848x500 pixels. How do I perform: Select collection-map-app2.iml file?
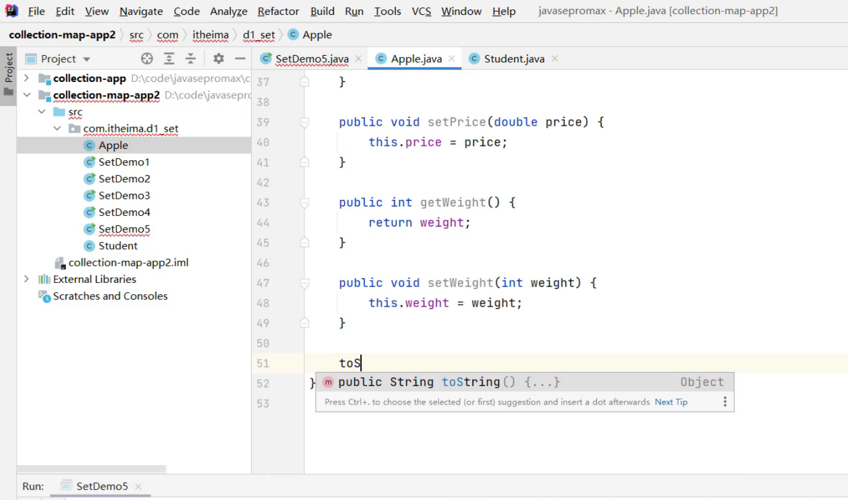click(128, 262)
